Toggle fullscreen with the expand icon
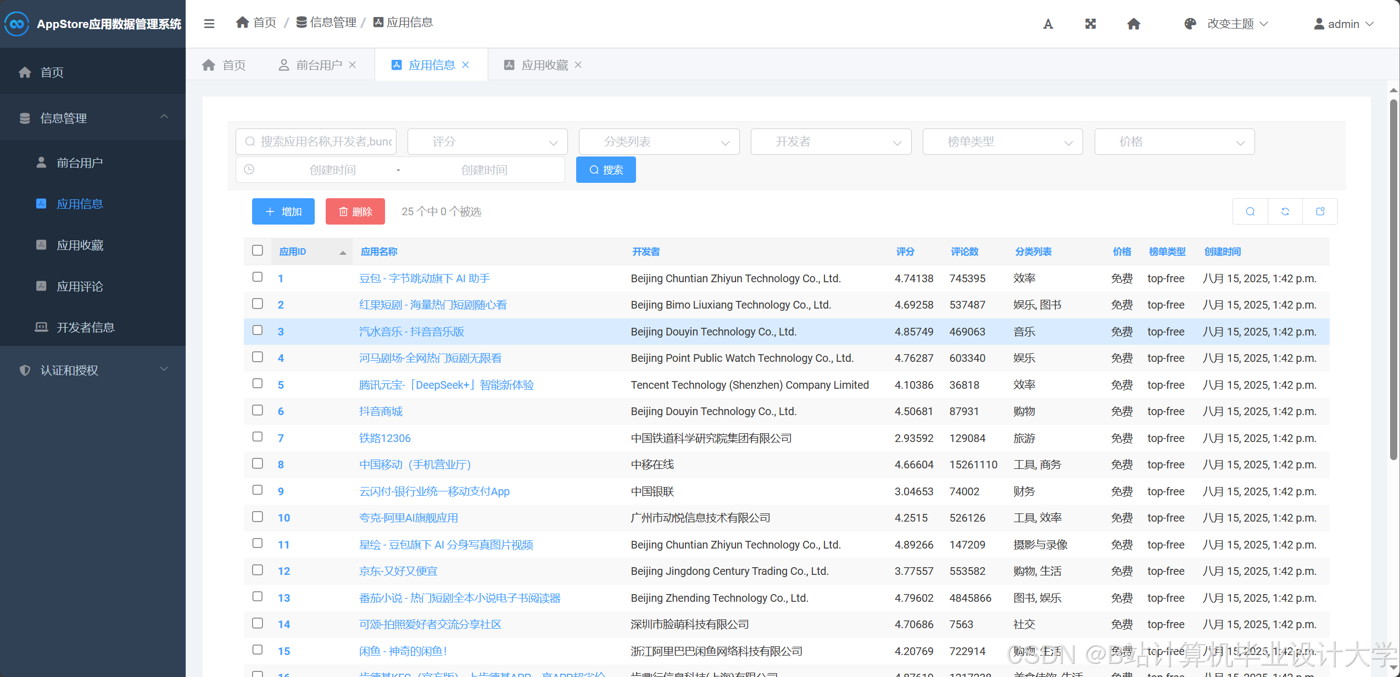 [x=1091, y=24]
